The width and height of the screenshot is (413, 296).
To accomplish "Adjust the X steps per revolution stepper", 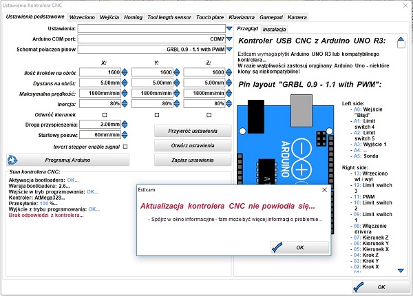I will 125,72.
